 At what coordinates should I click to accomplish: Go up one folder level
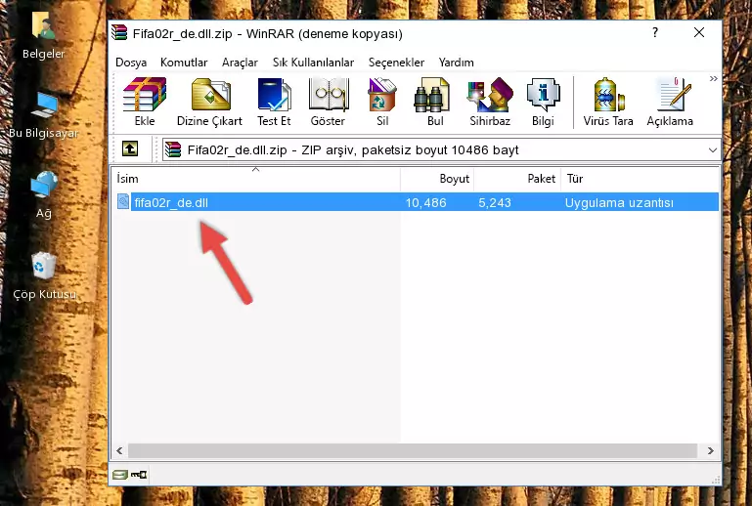(130, 149)
